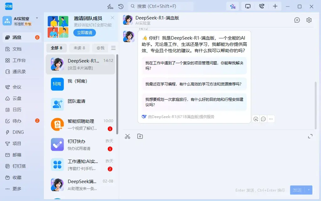
Task: Select the @我 tab
Action: click(101, 48)
